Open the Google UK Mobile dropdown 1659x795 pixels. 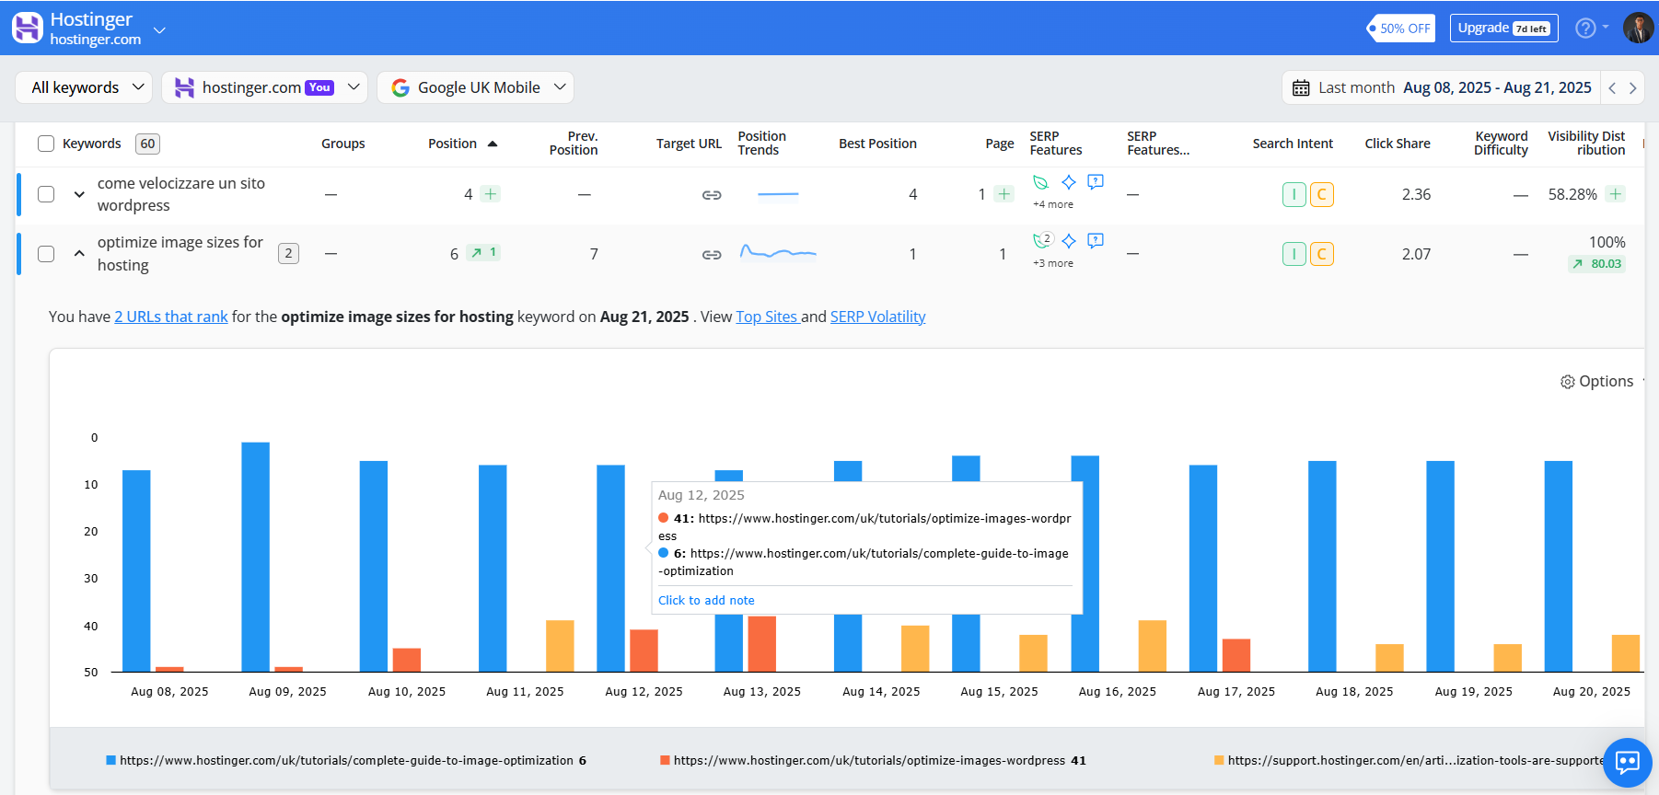[x=475, y=87]
